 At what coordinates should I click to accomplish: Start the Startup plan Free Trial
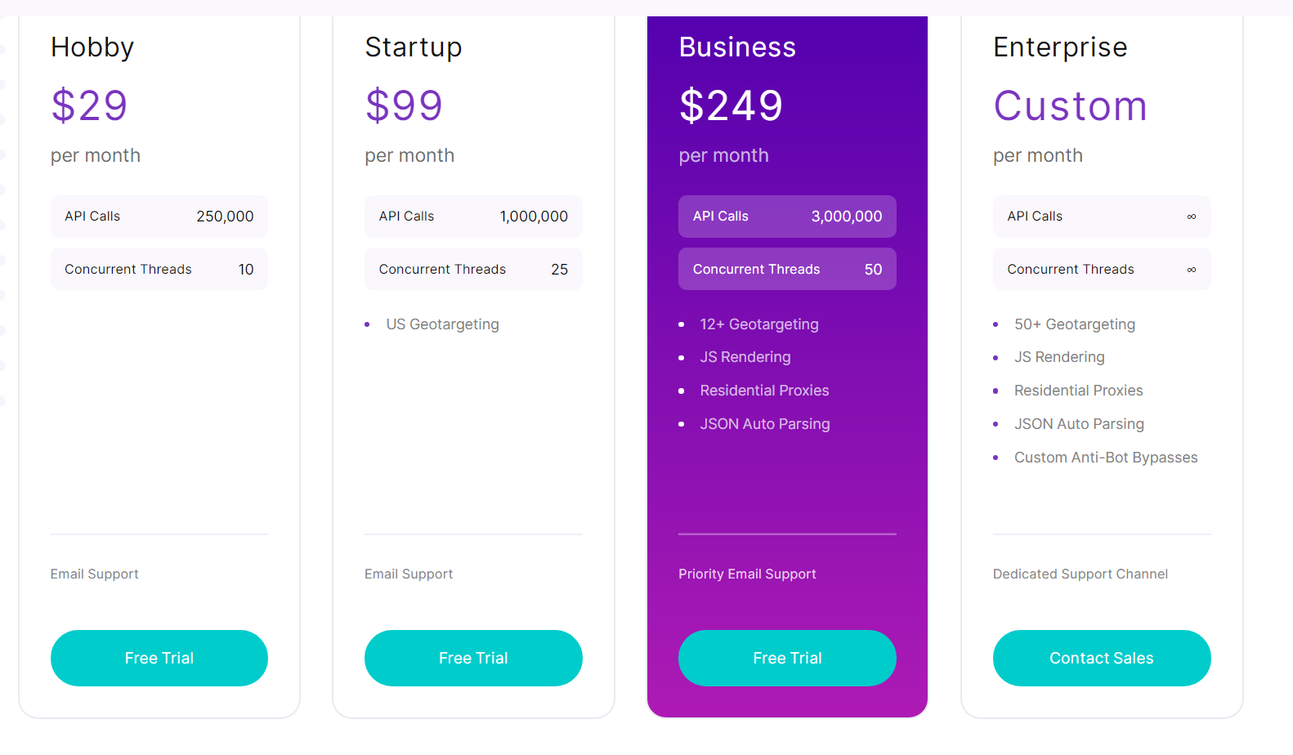click(x=473, y=658)
